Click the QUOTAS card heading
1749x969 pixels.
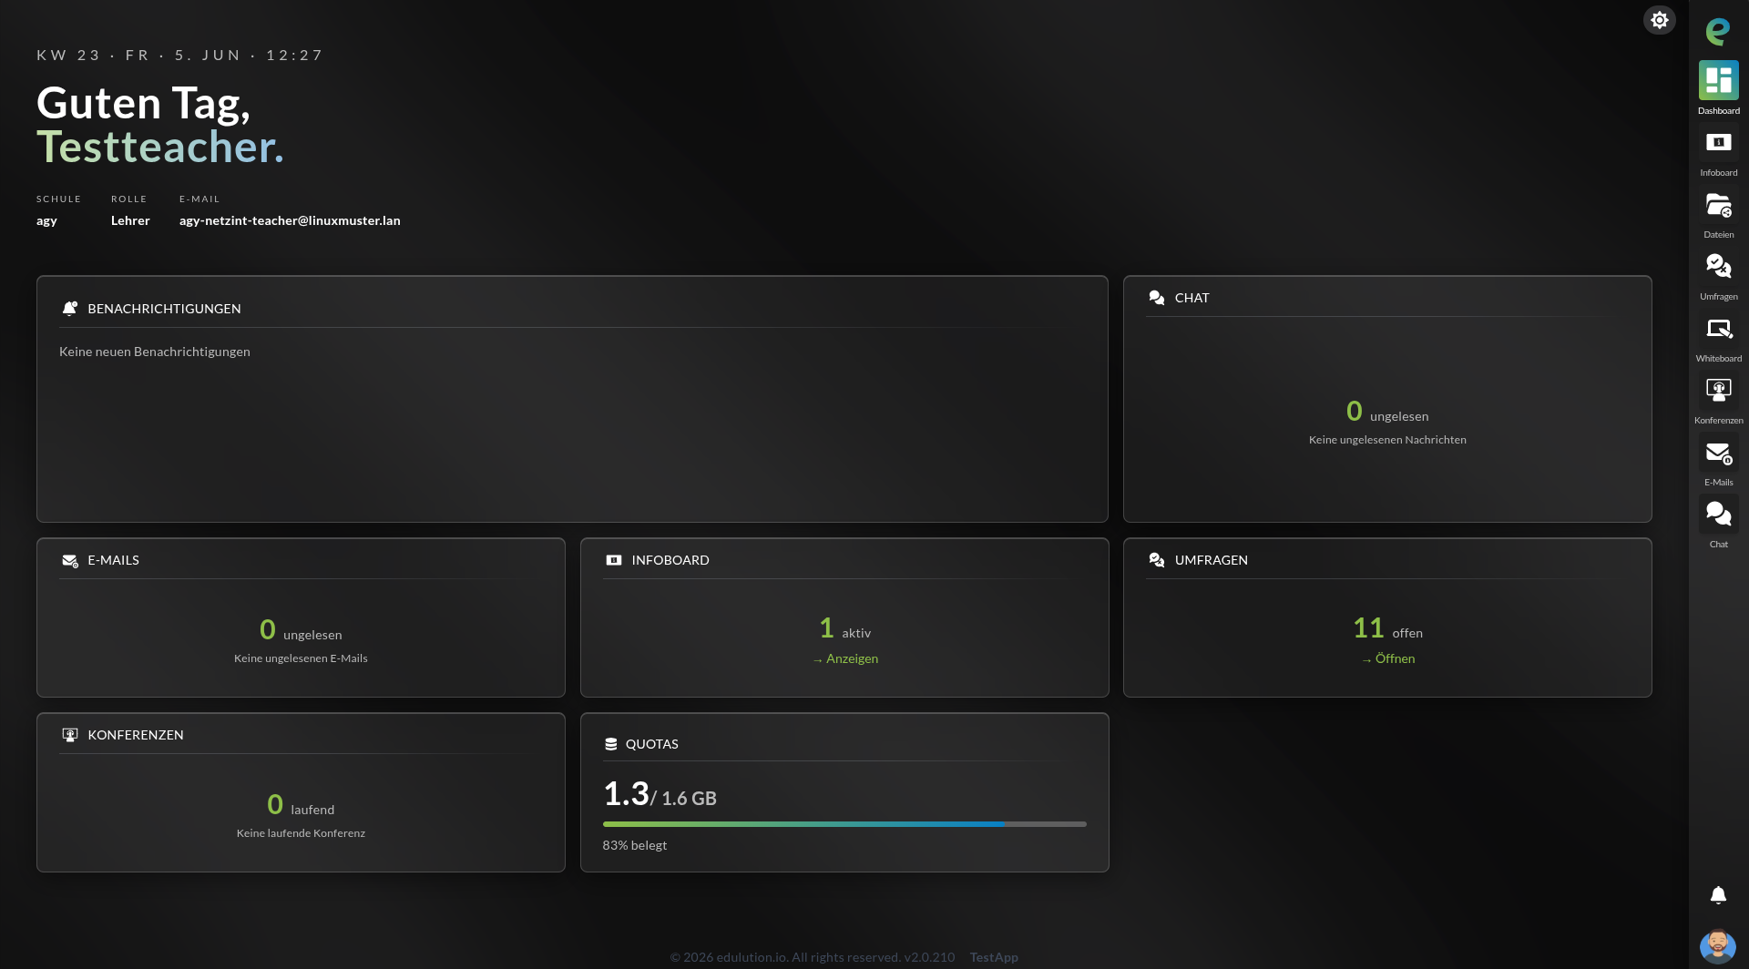[652, 744]
